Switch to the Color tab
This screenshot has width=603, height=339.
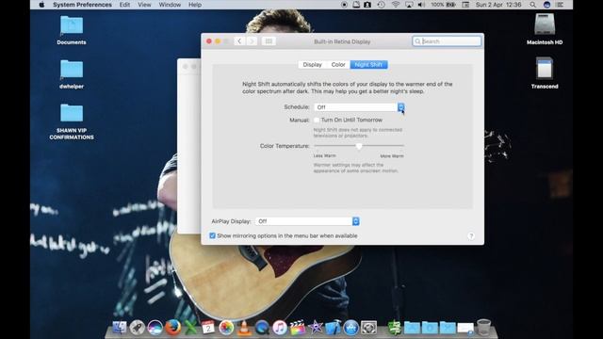click(338, 65)
